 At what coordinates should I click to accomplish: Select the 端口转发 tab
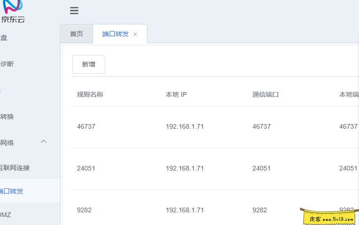click(115, 34)
